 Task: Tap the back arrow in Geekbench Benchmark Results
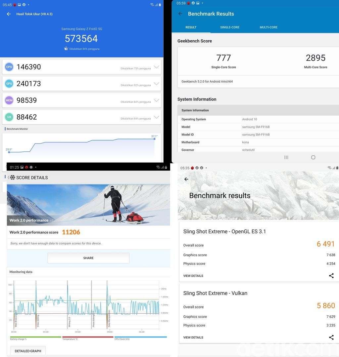[x=180, y=14]
